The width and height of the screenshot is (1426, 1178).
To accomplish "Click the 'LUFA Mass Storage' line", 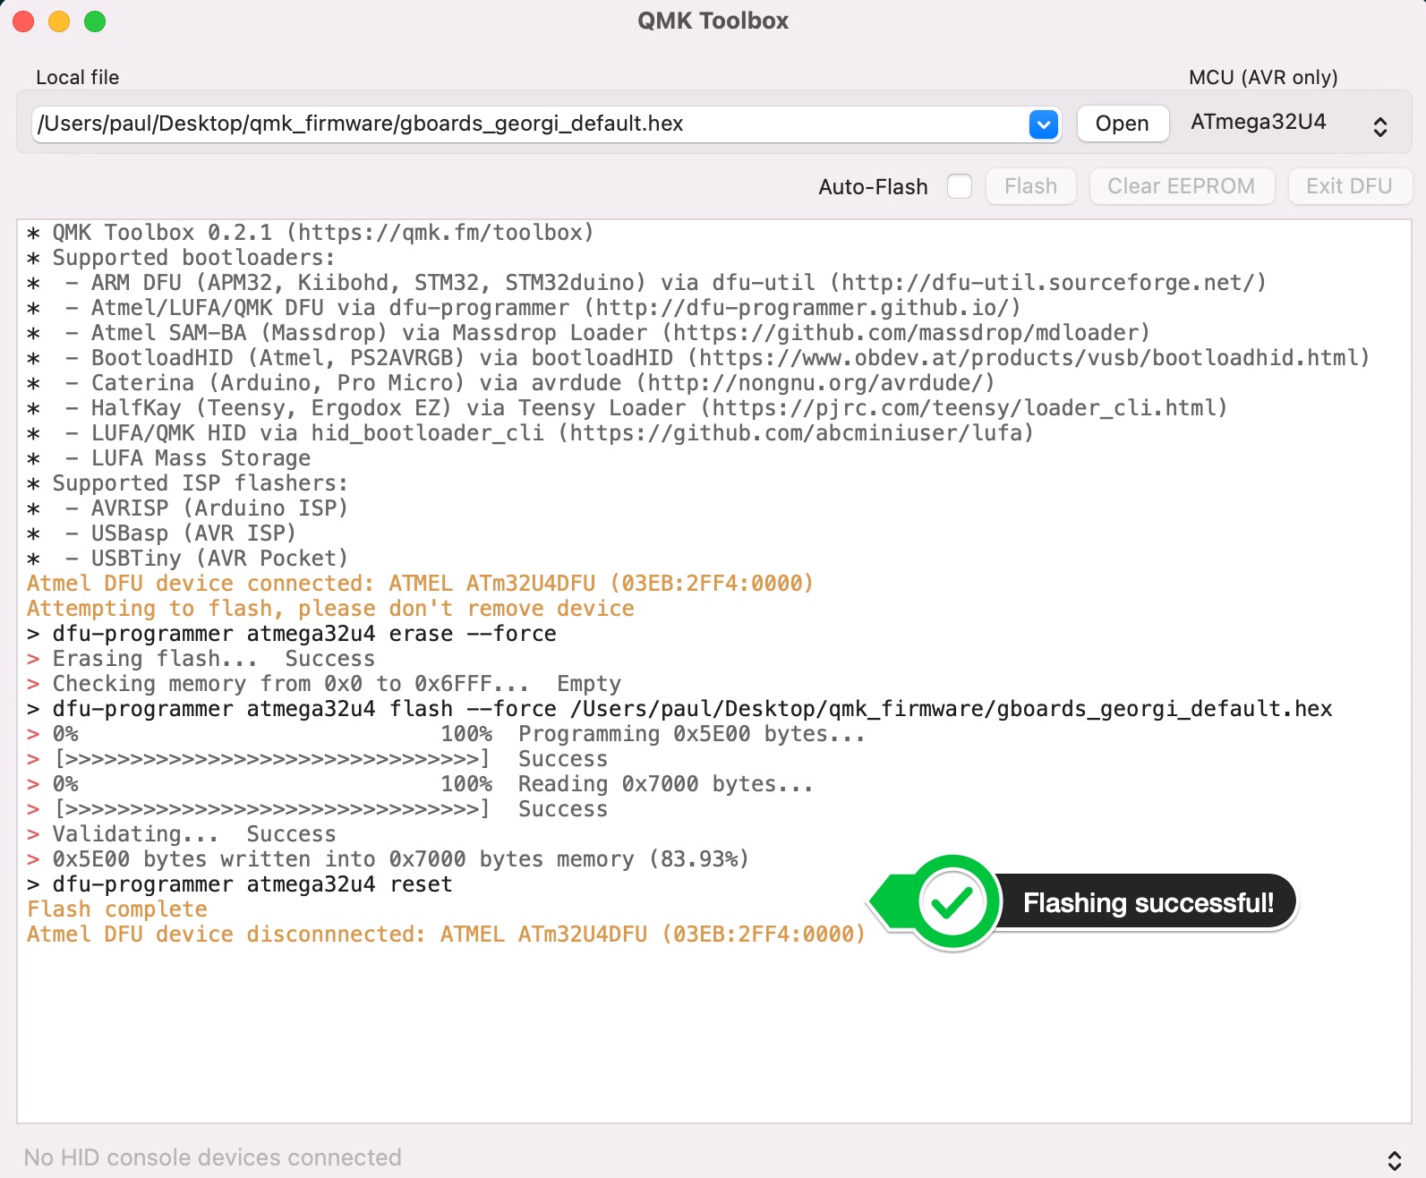I will pyautogui.click(x=169, y=458).
